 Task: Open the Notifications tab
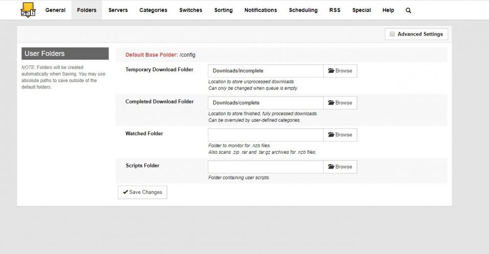tap(261, 10)
